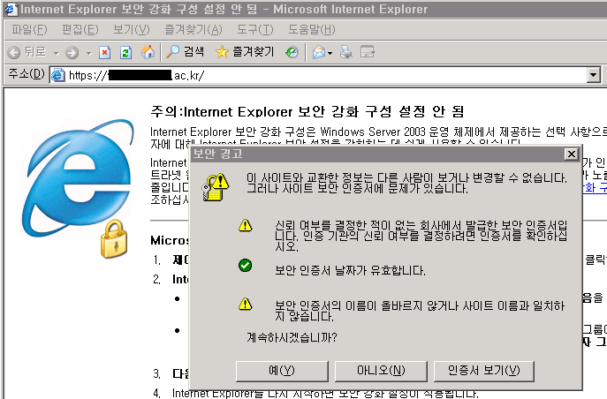The height and width of the screenshot is (399, 607).
Task: Expand the address bar dropdown arrow
Action: (x=594, y=75)
